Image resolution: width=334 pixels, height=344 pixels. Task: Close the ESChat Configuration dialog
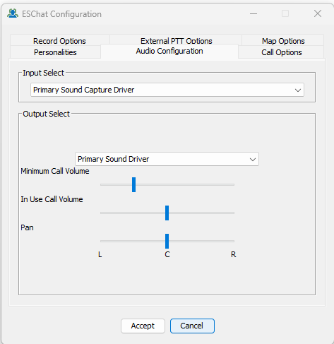[x=318, y=13]
